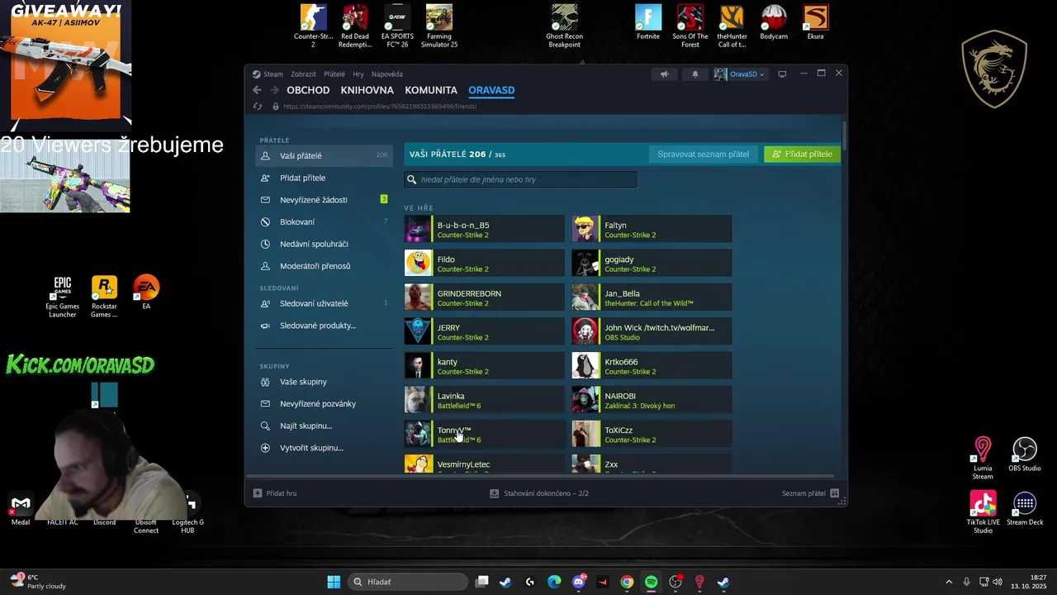Open friend NAIROBI entry
The height and width of the screenshot is (595, 1057).
(x=652, y=400)
